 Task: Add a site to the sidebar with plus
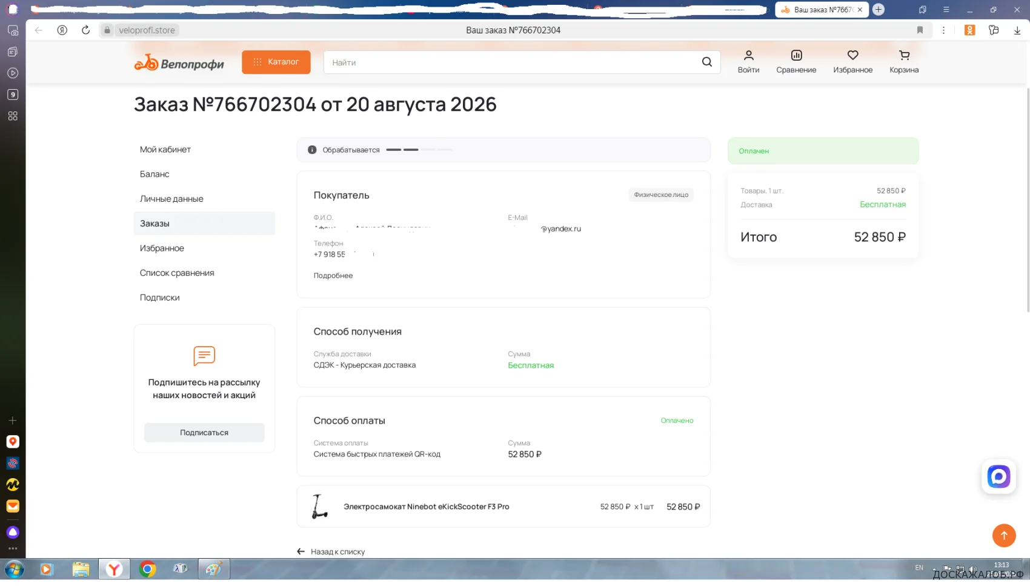coord(13,420)
